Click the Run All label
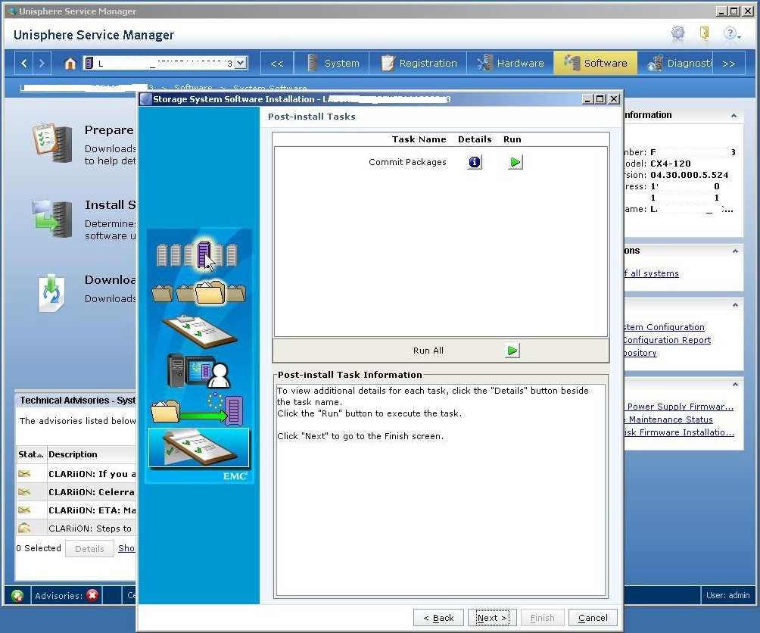Viewport: 760px width, 633px height. coord(428,351)
